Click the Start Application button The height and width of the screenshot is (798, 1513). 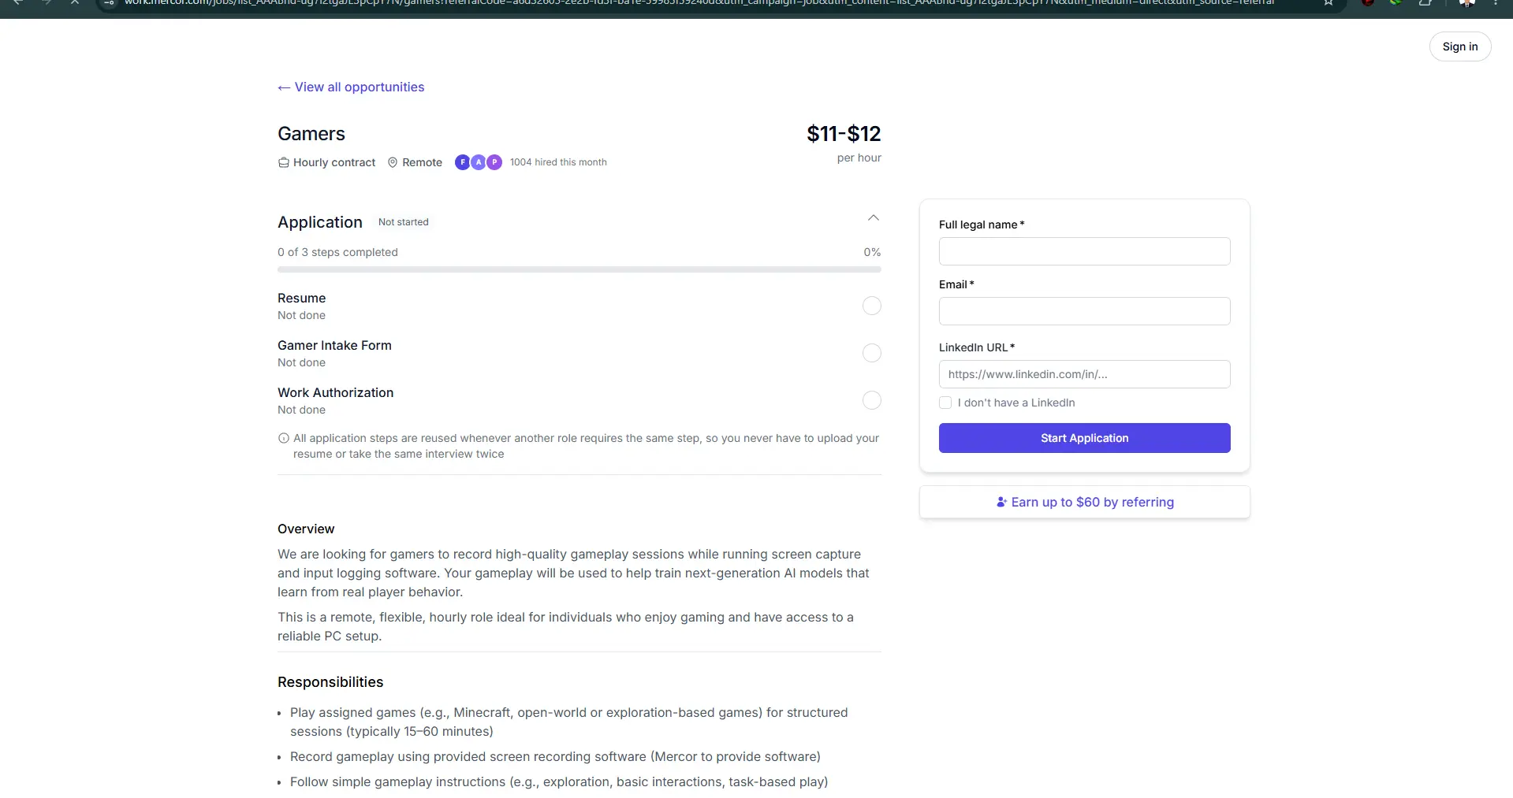pos(1084,438)
